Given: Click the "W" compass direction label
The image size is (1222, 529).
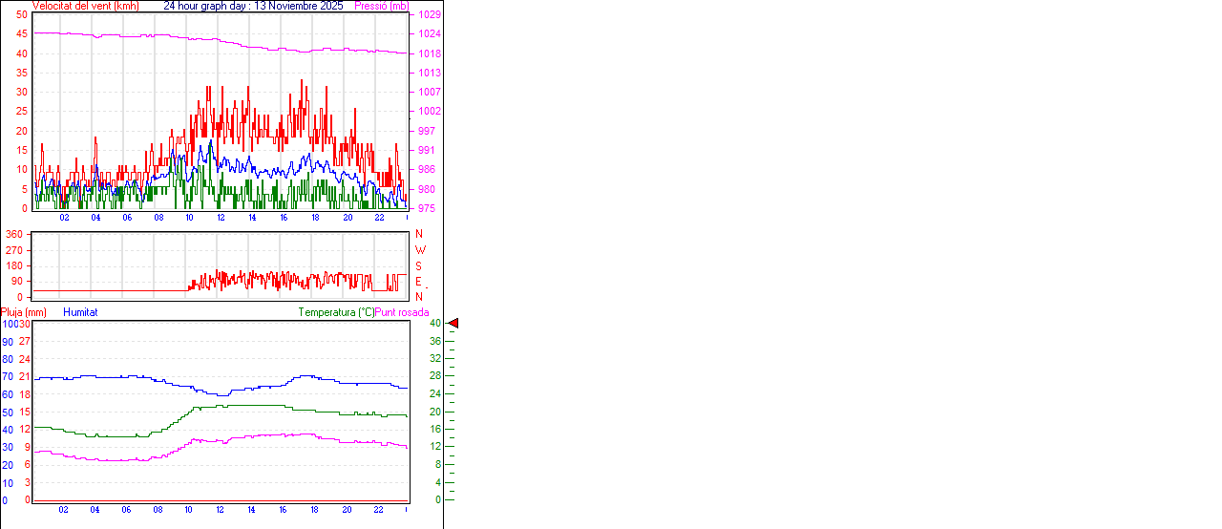Looking at the screenshot, I should coord(420,250).
